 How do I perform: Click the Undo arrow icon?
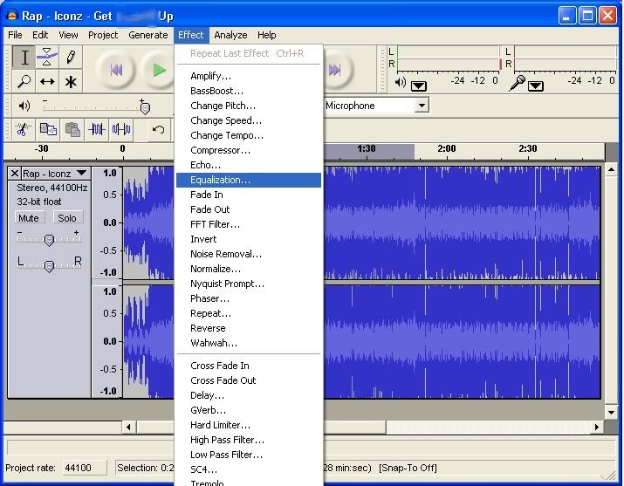pos(158,129)
